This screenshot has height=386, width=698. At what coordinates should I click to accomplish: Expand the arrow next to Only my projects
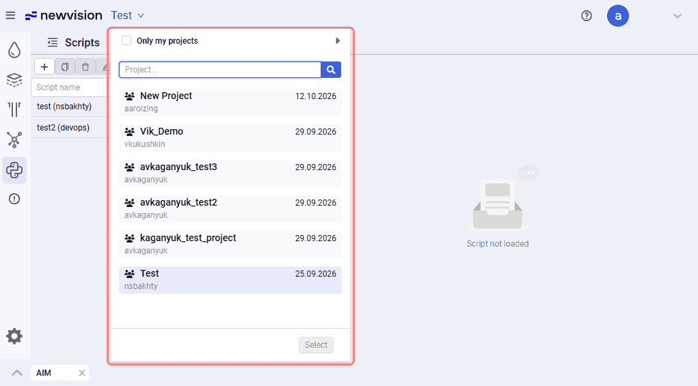tap(338, 41)
